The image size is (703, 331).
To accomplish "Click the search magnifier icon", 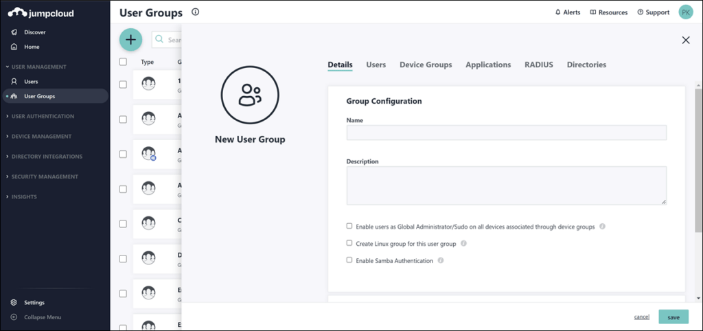I will [x=159, y=39].
